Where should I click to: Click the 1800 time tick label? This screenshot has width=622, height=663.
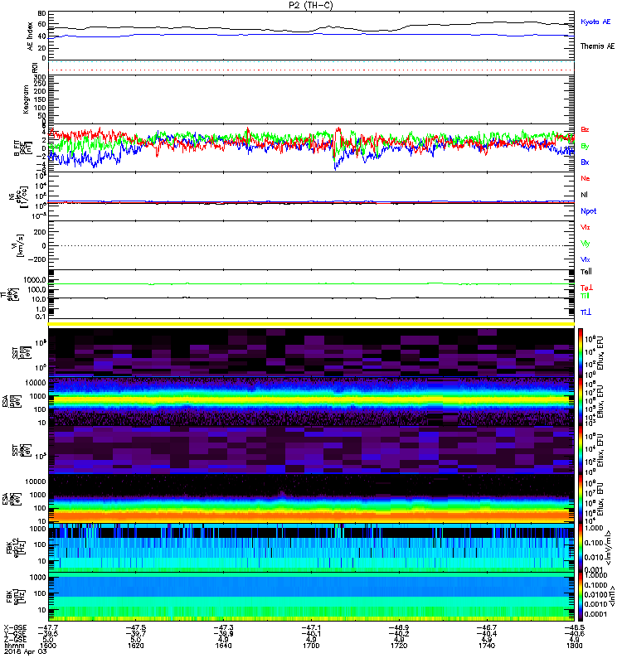(575, 646)
